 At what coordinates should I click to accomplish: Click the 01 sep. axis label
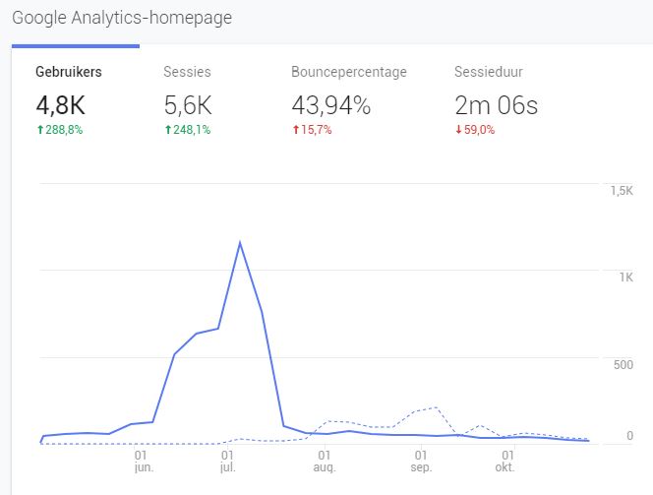pos(421,461)
